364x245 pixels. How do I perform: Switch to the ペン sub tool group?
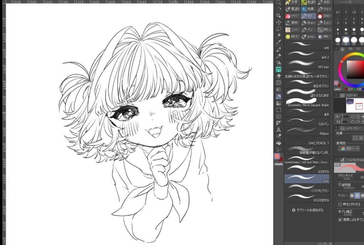tap(309, 30)
